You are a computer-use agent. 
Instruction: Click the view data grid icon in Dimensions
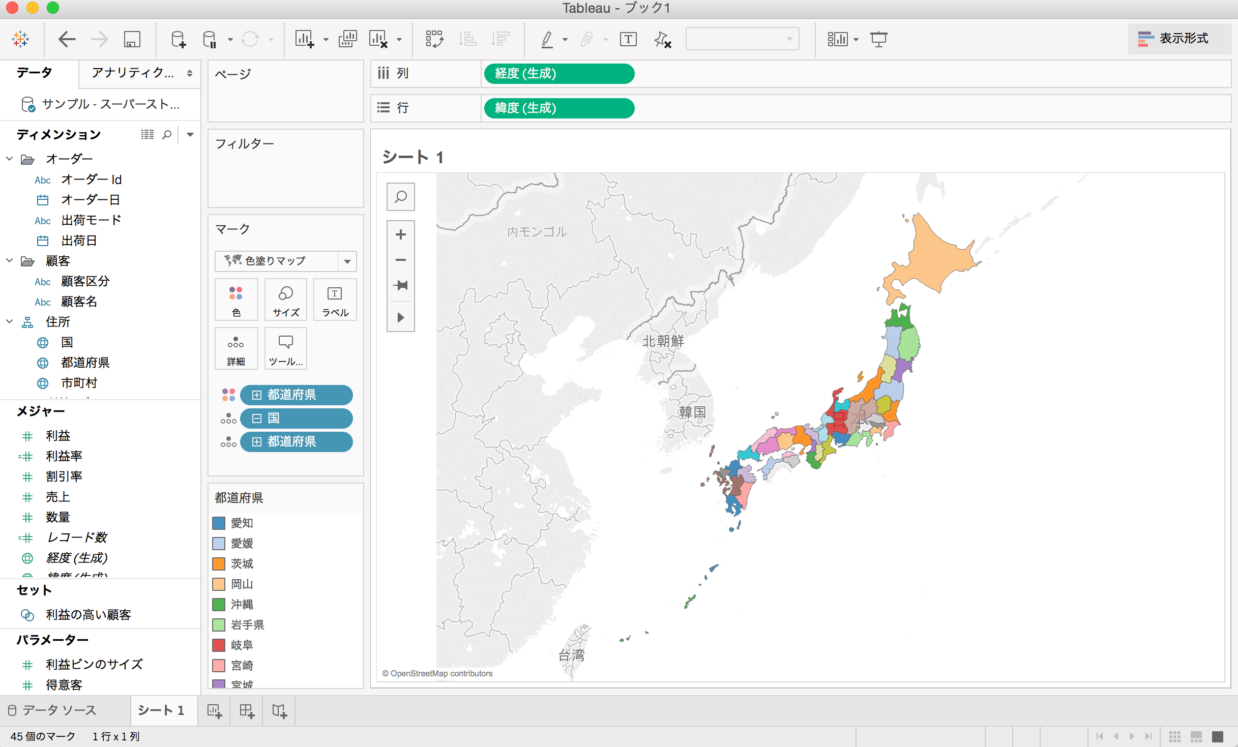tap(148, 135)
